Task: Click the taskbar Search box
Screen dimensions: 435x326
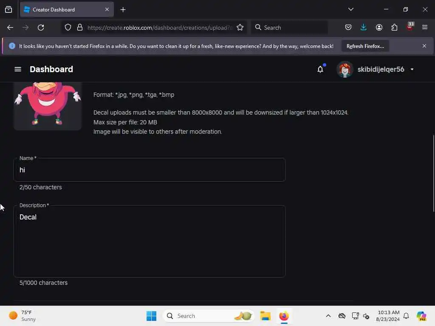Action: point(208,316)
